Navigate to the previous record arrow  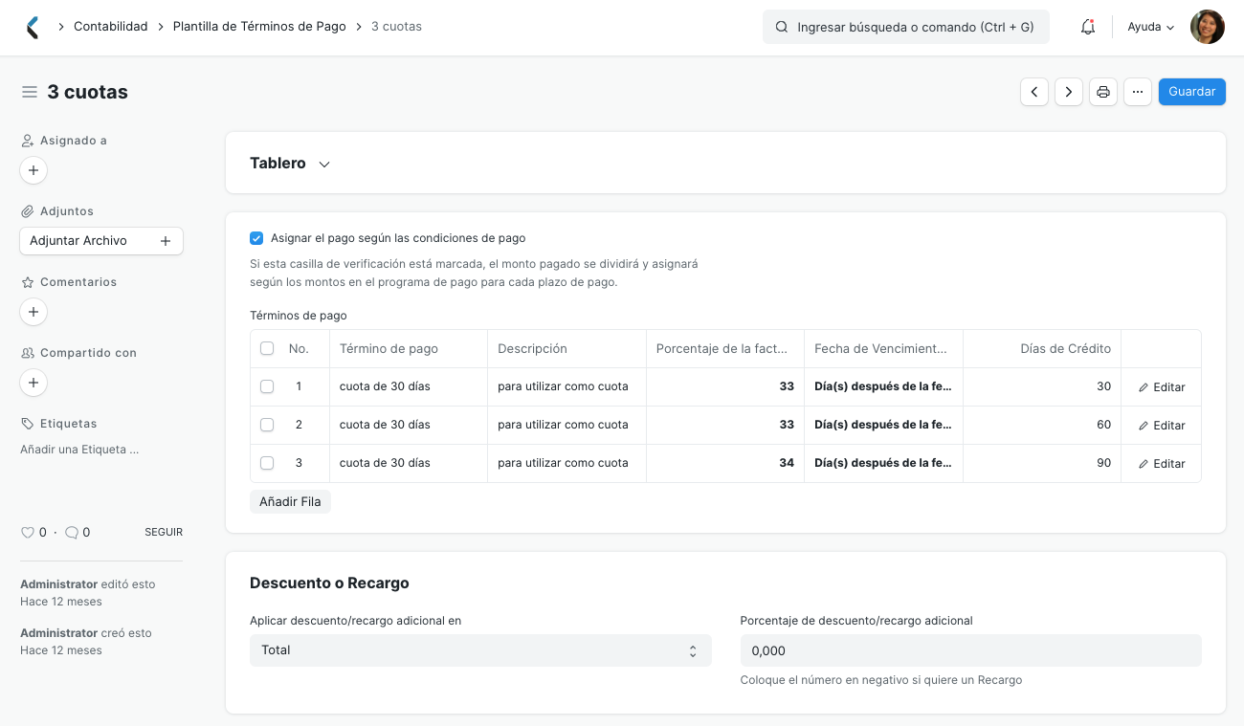1034,92
